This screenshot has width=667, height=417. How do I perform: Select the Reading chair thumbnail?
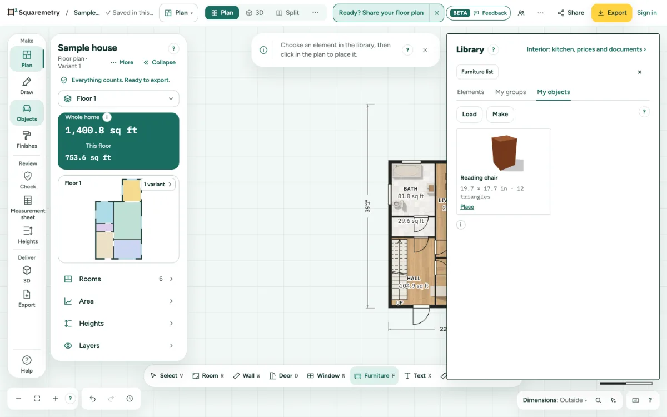point(504,153)
